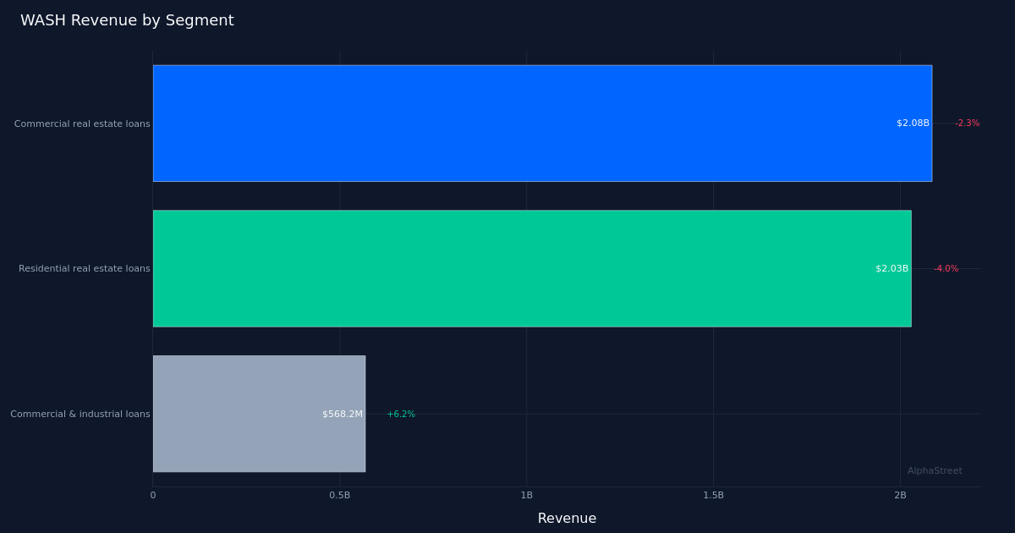Image resolution: width=1015 pixels, height=533 pixels.
Task: Select the Commercial real estate loans axis label
Action: 81,124
